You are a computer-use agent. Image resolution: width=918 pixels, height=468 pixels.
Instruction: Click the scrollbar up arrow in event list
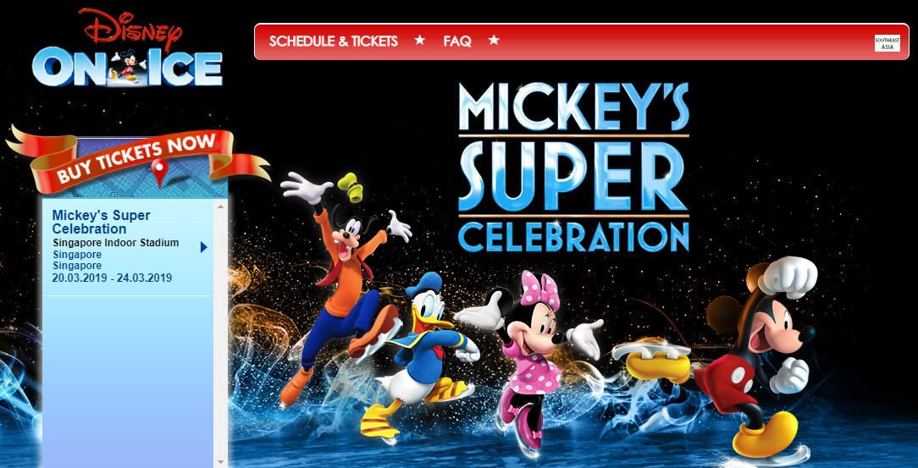(x=221, y=206)
